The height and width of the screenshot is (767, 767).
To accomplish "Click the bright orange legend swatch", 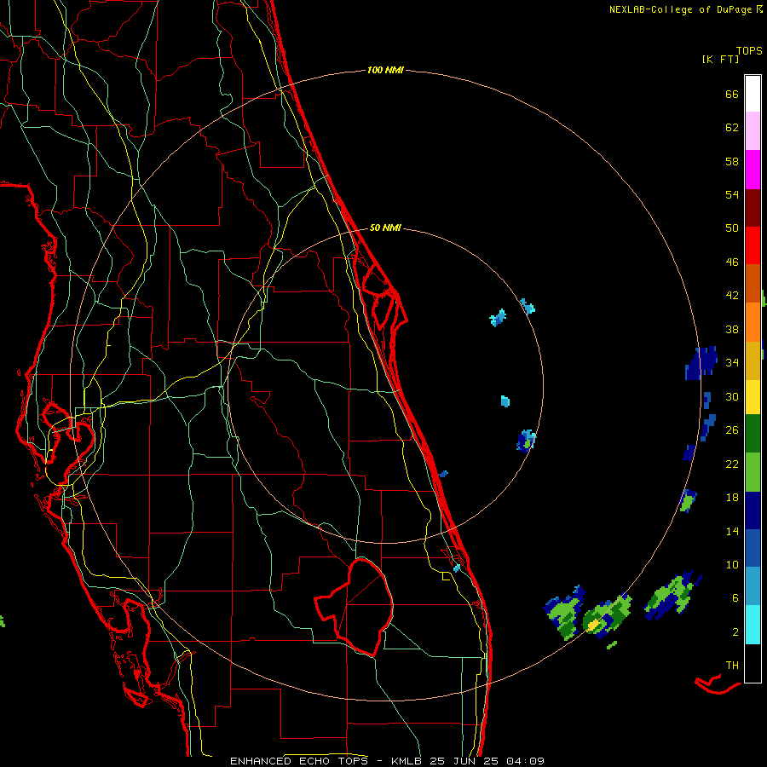I will [x=753, y=321].
